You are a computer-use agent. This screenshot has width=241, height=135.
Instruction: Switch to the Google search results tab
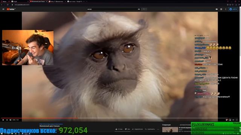(76, 1)
